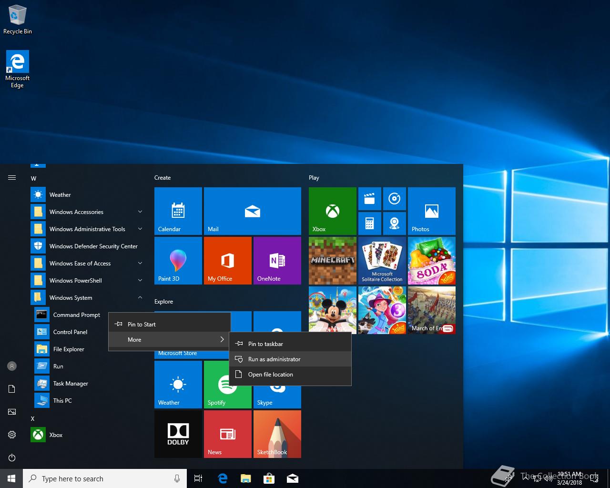610x488 pixels.
Task: Launch Edge from the taskbar
Action: [x=223, y=478]
